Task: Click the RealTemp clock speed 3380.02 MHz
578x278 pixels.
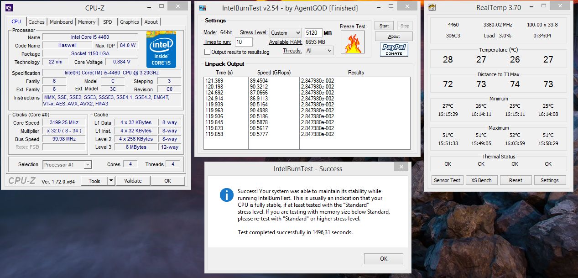Action: (x=499, y=25)
